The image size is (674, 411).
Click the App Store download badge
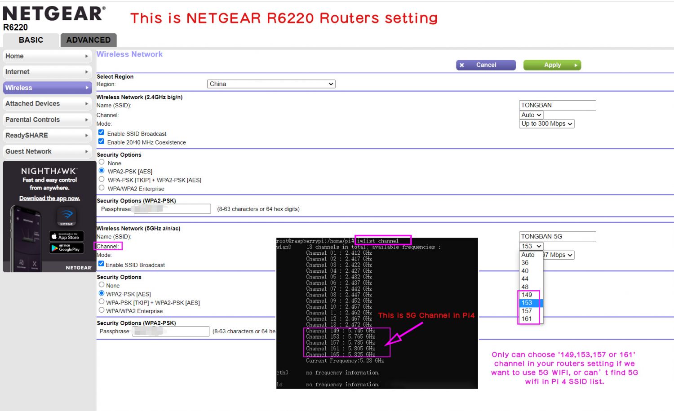pyautogui.click(x=67, y=236)
